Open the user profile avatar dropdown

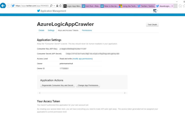click(x=155, y=11)
